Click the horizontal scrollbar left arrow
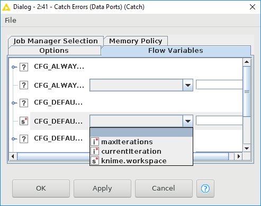Screen dimensions: 261x206 point(13,156)
